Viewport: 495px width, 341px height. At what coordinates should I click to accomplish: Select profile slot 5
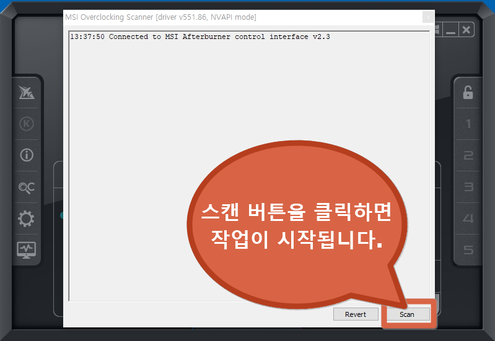tap(468, 250)
